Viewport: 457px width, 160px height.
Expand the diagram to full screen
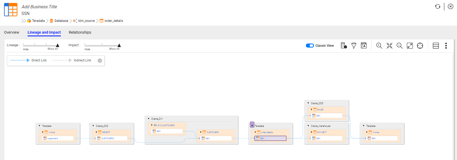coord(410,46)
